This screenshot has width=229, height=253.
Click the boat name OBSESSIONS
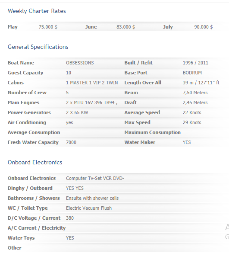(80, 63)
